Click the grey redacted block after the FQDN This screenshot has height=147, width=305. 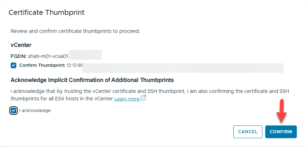pos(85,55)
